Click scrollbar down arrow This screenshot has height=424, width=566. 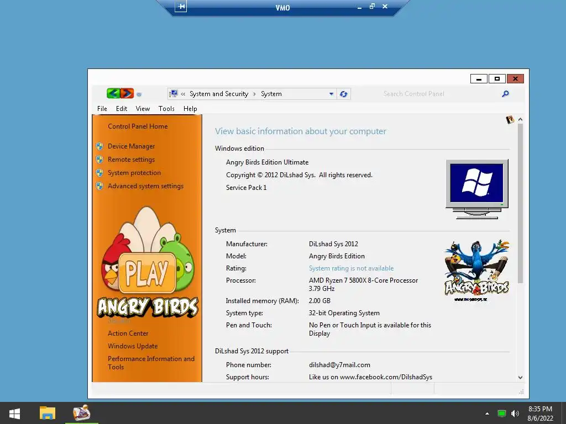(520, 378)
